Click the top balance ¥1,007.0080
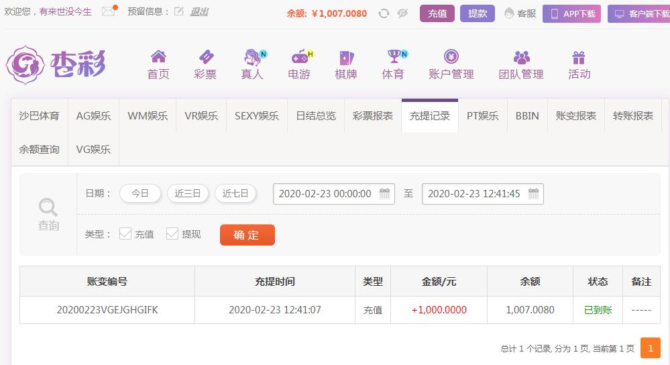Screen dimensions: 670x365 pyautogui.click(x=339, y=13)
